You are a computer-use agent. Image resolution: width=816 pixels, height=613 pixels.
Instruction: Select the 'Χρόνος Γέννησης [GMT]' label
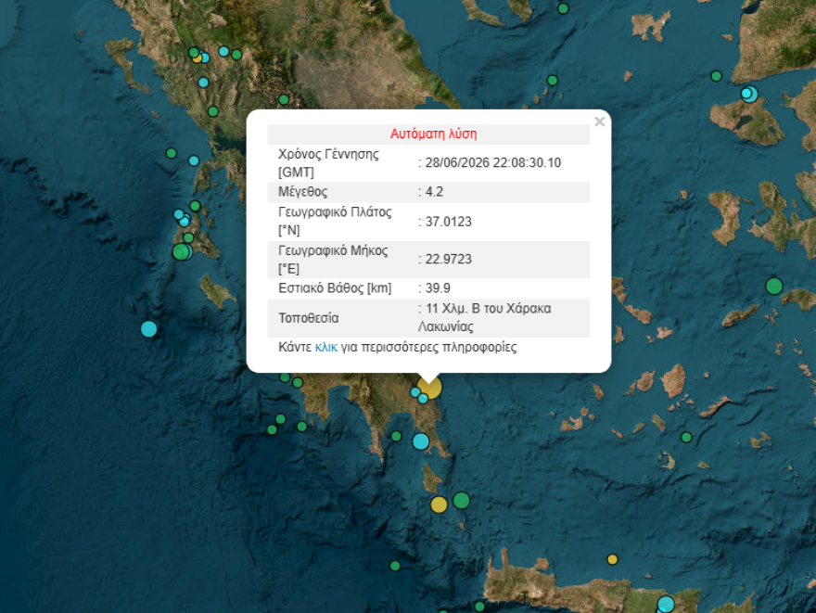[x=328, y=163]
